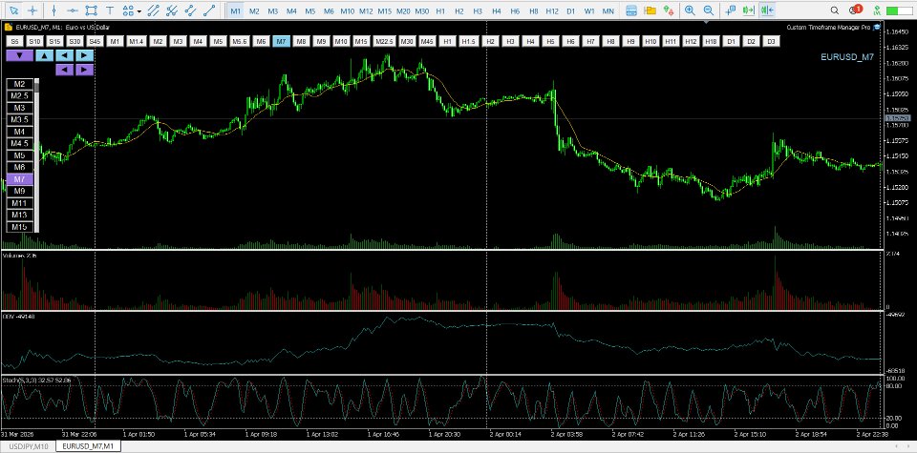
Task: Toggle the highlighted M7 button in panel row
Action: 282,41
